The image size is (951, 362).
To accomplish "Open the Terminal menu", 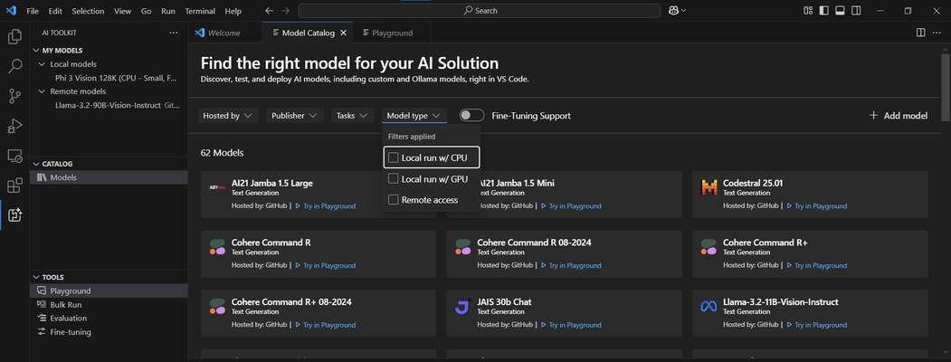I will click(x=200, y=11).
